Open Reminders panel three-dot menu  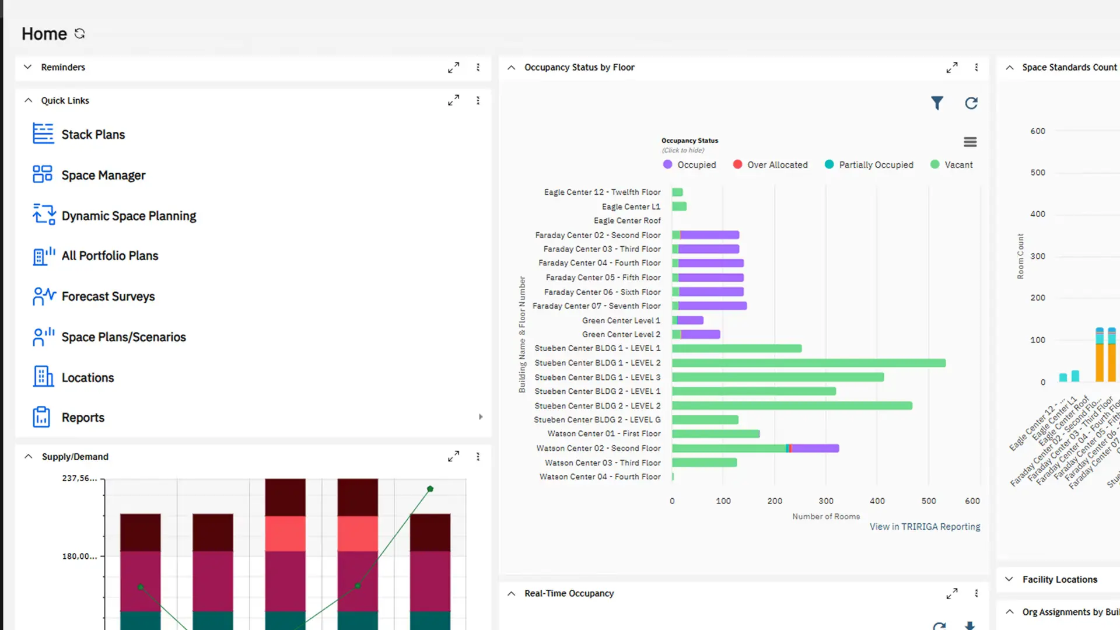pos(478,67)
